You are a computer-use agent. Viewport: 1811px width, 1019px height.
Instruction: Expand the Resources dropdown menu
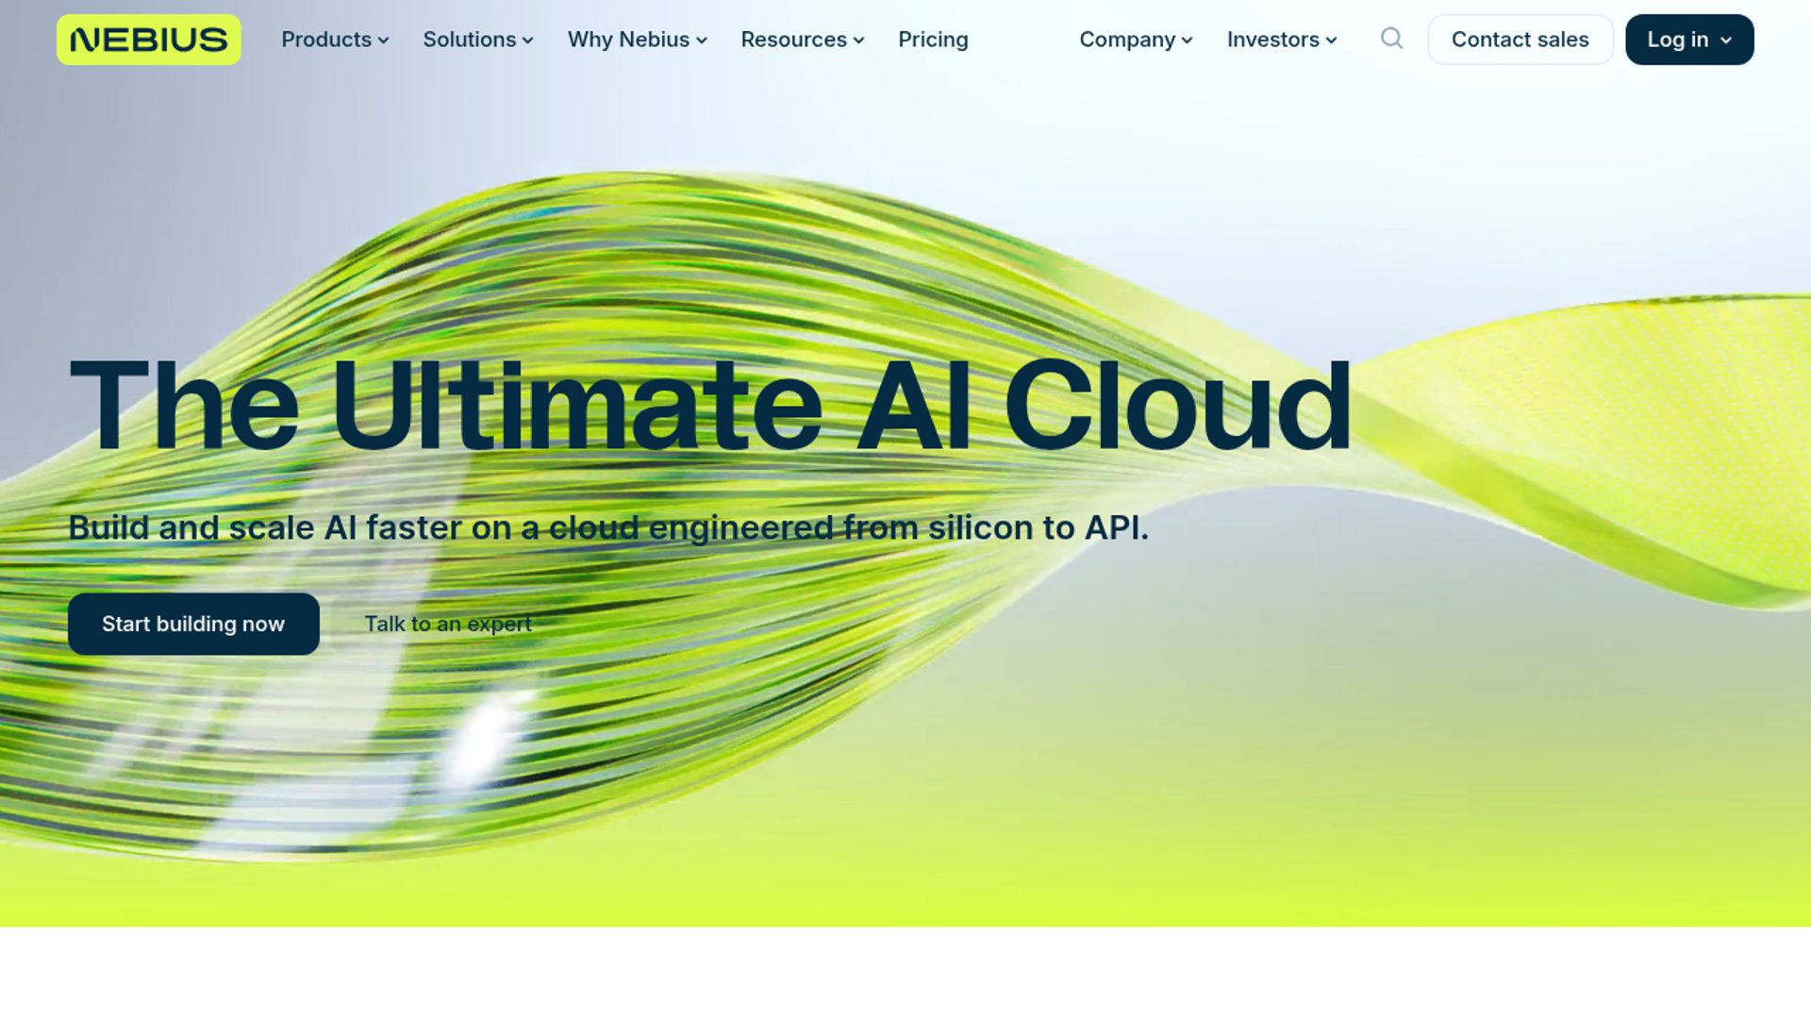(803, 40)
